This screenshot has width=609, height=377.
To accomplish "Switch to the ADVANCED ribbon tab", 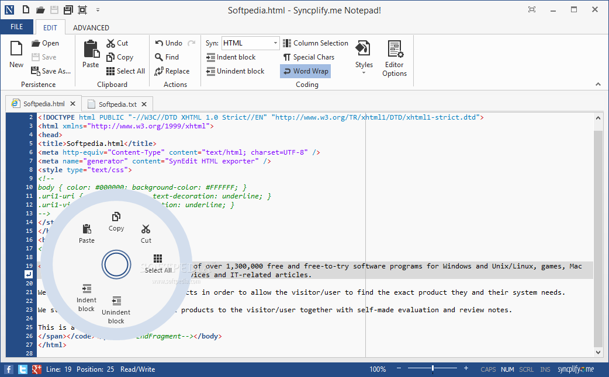I will point(91,27).
